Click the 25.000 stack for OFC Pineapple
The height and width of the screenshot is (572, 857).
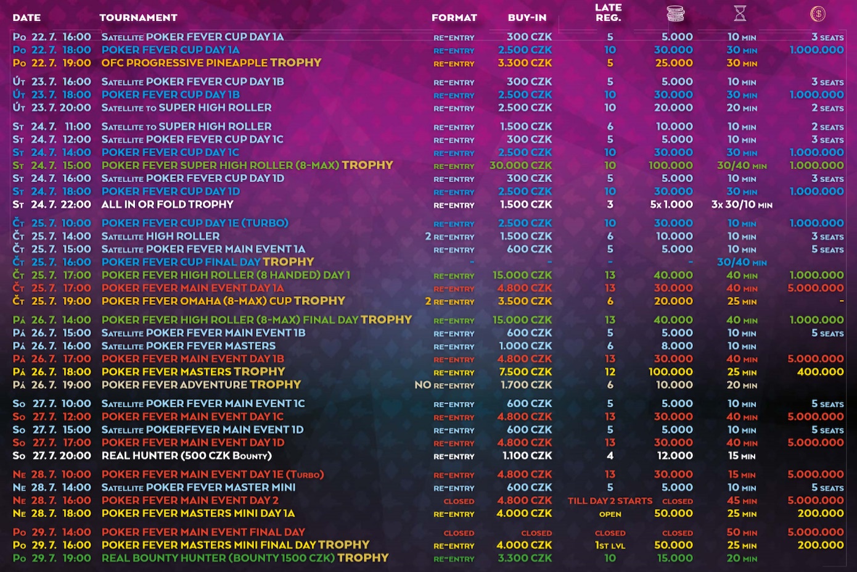[x=674, y=63]
